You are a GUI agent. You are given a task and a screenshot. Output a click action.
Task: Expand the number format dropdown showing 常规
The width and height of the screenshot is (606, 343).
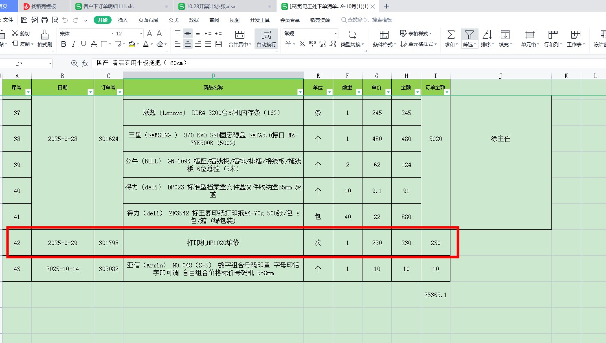click(x=336, y=33)
